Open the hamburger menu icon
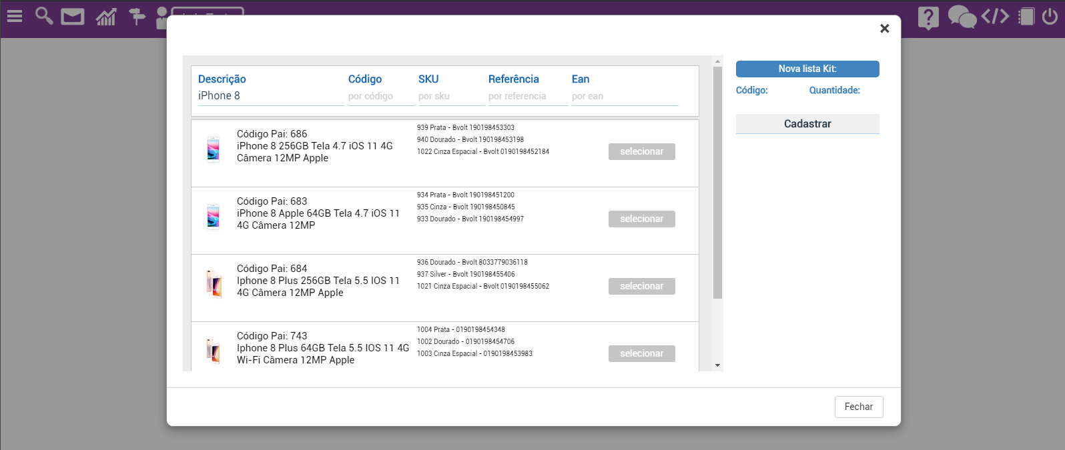1065x450 pixels. click(x=15, y=16)
